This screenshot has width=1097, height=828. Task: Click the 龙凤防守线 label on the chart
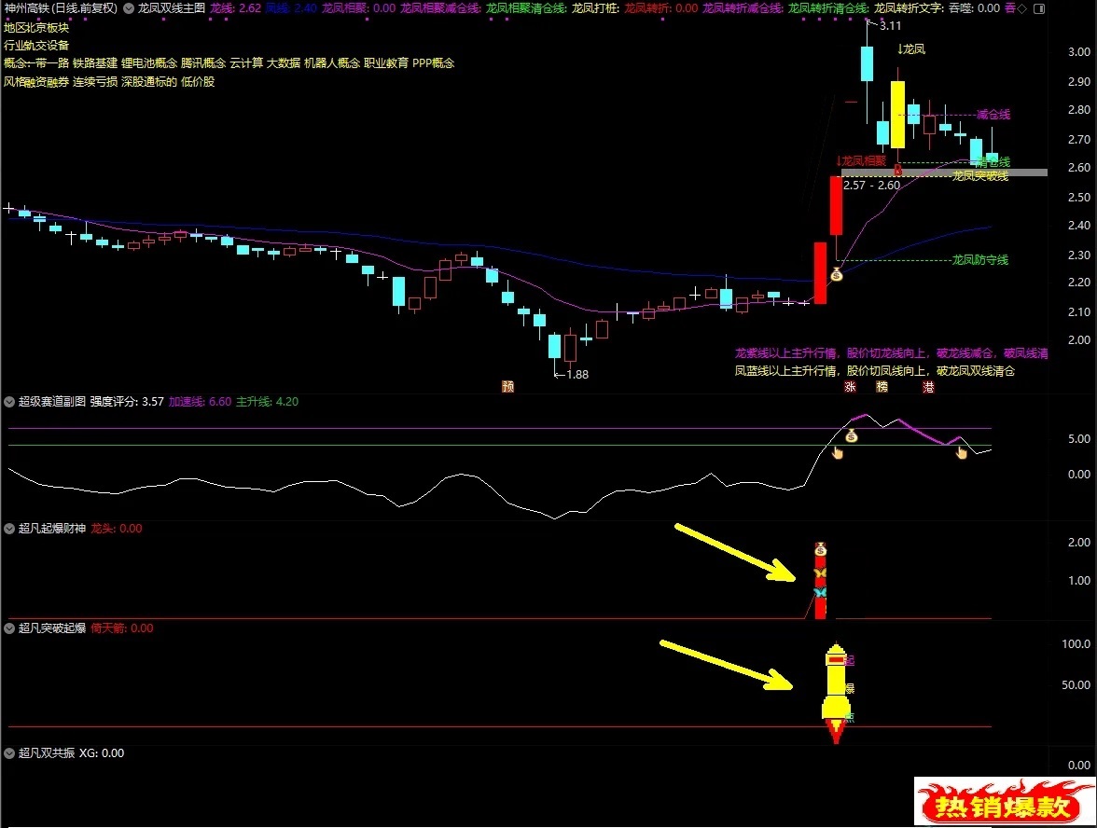[x=980, y=259]
